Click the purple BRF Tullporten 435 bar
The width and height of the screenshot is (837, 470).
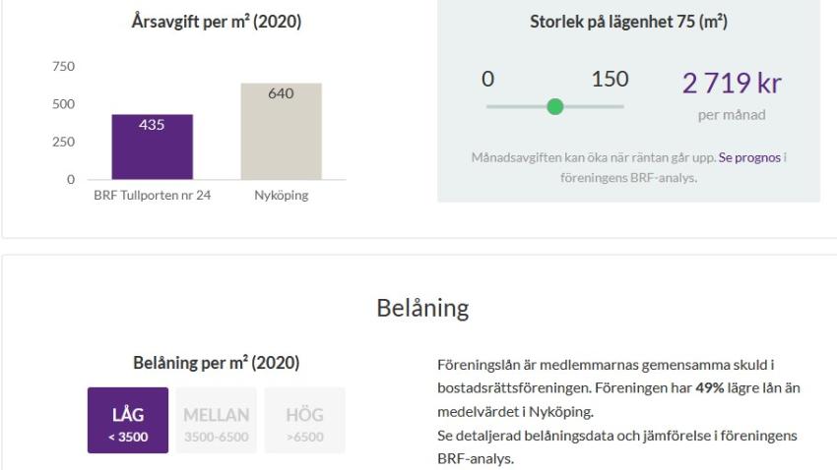[x=152, y=147]
